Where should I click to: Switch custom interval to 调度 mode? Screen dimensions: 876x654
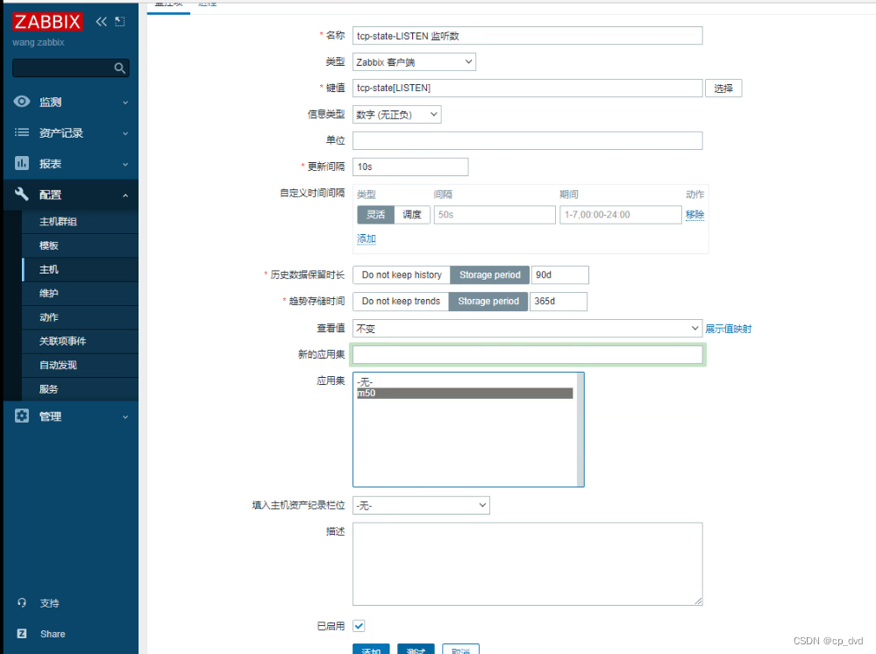click(412, 214)
